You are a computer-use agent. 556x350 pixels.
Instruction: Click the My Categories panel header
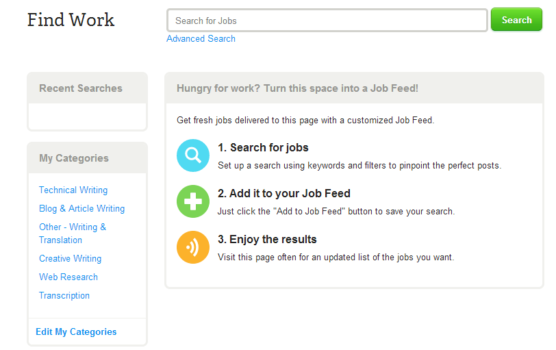click(87, 158)
